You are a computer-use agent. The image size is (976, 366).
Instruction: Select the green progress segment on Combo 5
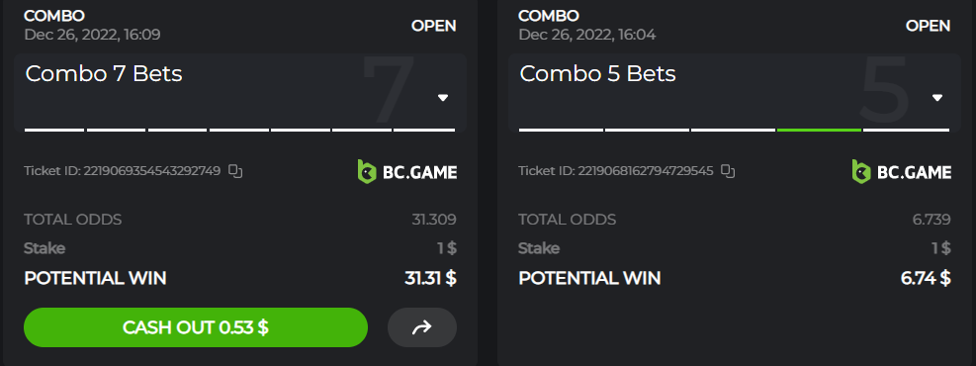click(819, 131)
